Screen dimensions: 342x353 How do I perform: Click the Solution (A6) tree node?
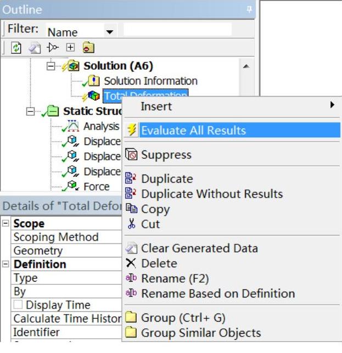pyautogui.click(x=117, y=66)
